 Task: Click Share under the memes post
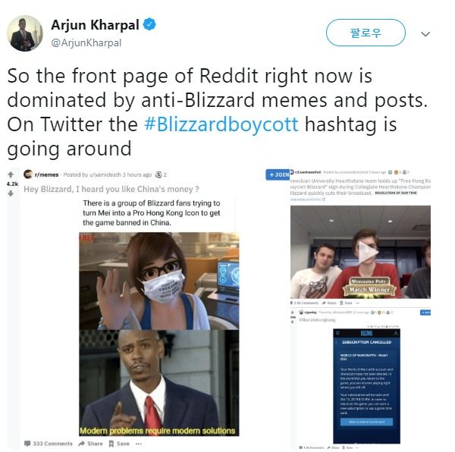pyautogui.click(x=90, y=444)
